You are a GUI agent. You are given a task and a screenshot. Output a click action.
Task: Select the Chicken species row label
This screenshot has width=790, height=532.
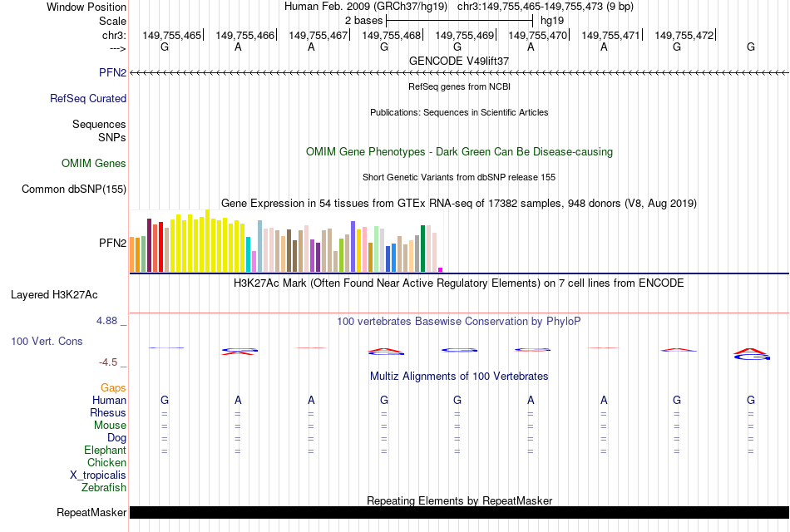pos(106,462)
